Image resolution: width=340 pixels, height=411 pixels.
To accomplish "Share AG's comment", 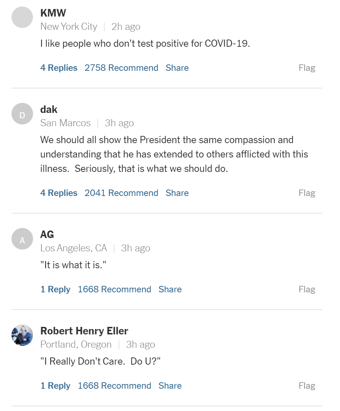I will [x=170, y=289].
